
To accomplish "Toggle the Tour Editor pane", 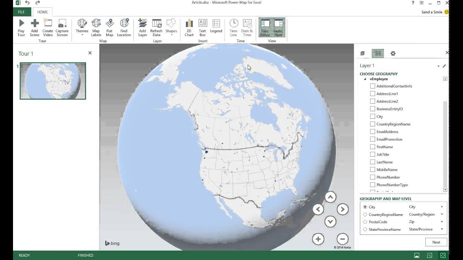I will tap(265, 28).
